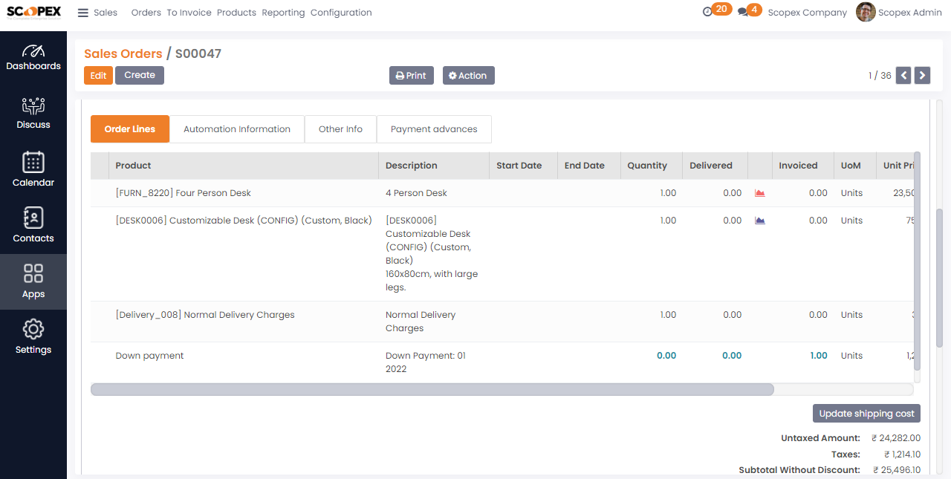Open the [FURN_8220] Four Person Desk line

(x=183, y=193)
